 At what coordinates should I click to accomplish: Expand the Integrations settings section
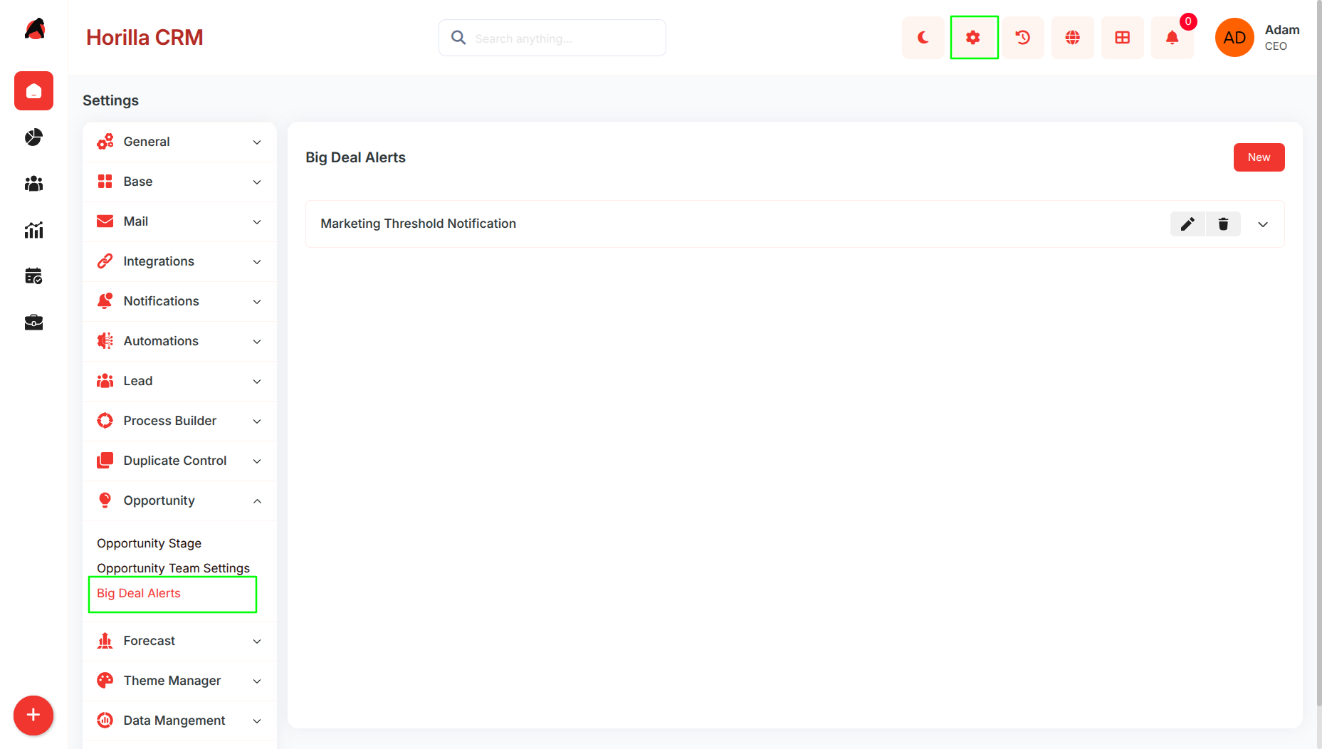point(179,261)
